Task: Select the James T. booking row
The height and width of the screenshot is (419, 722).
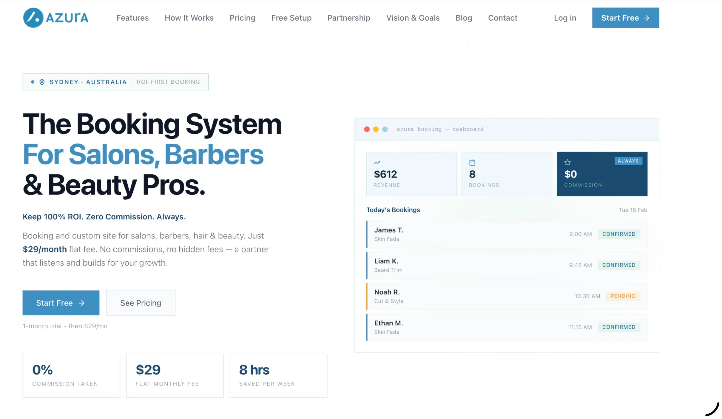Action: pos(507,234)
